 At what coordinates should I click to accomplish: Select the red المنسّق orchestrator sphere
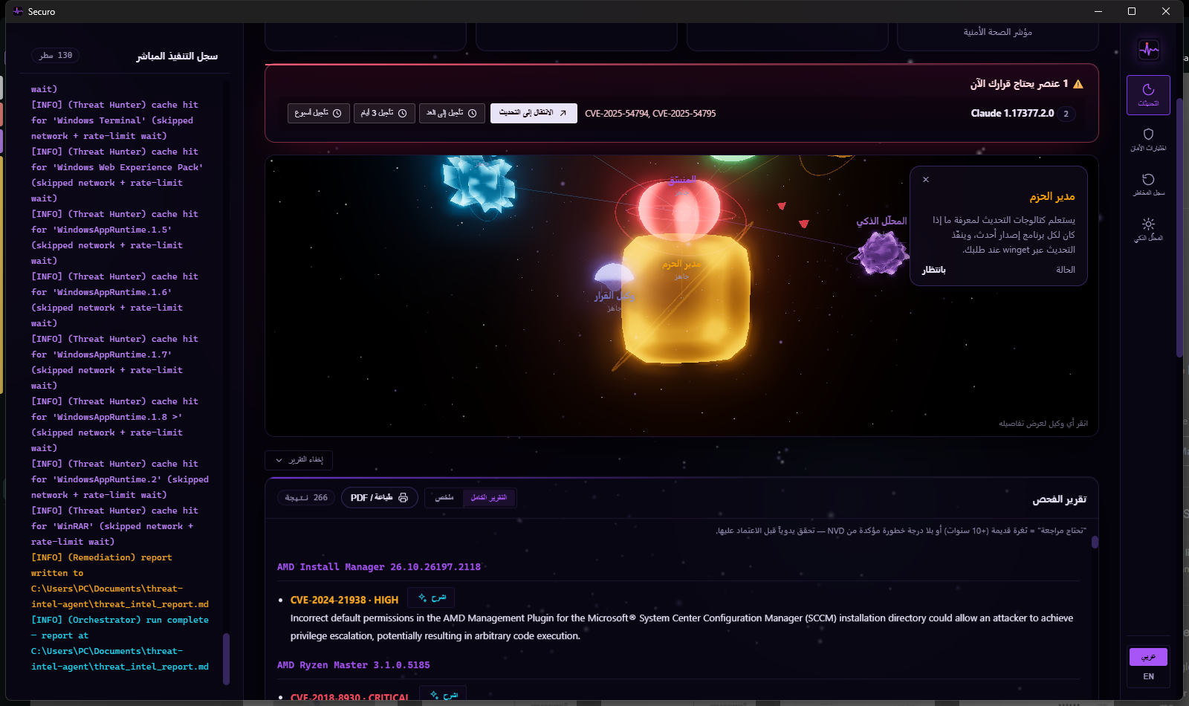click(x=678, y=209)
